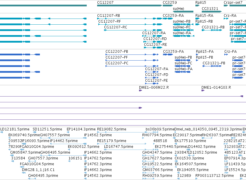Open transcript su(Hw)-RC
The image size is (246, 180).
tap(182, 27)
